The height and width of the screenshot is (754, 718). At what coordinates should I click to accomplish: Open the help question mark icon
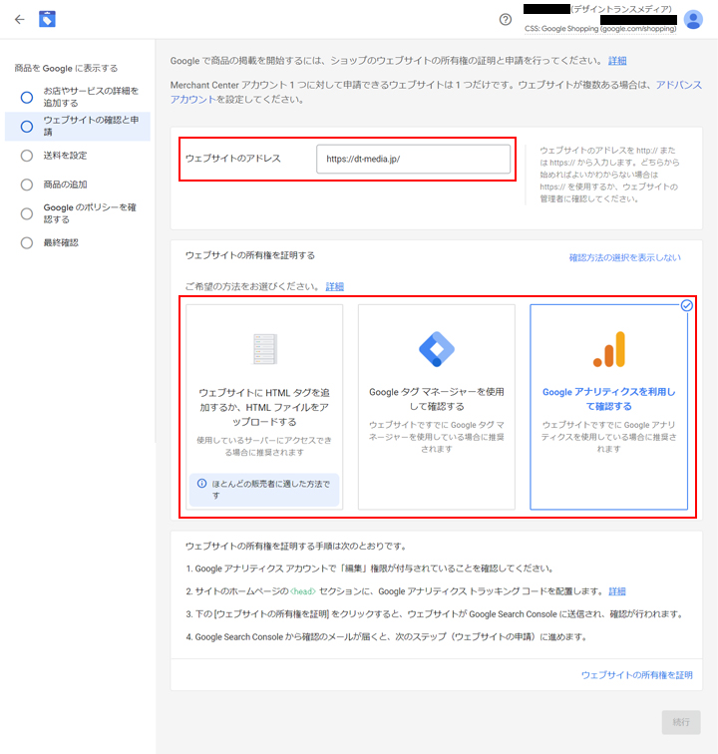pyautogui.click(x=505, y=19)
